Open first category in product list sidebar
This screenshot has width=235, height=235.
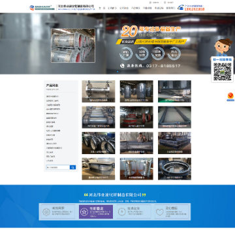tap(52, 97)
